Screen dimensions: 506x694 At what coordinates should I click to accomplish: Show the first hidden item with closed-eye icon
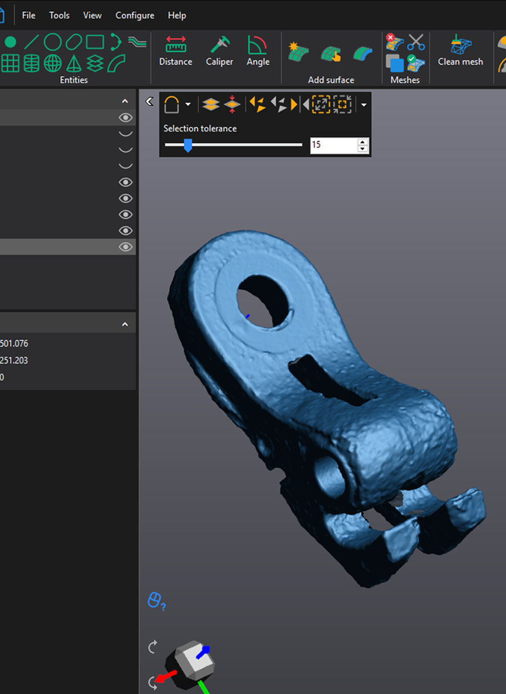click(x=125, y=134)
